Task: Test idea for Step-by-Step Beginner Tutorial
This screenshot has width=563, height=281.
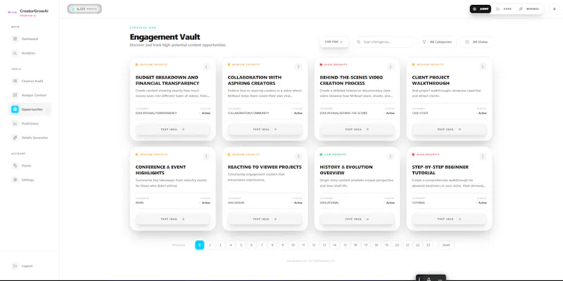Action: click(449, 219)
